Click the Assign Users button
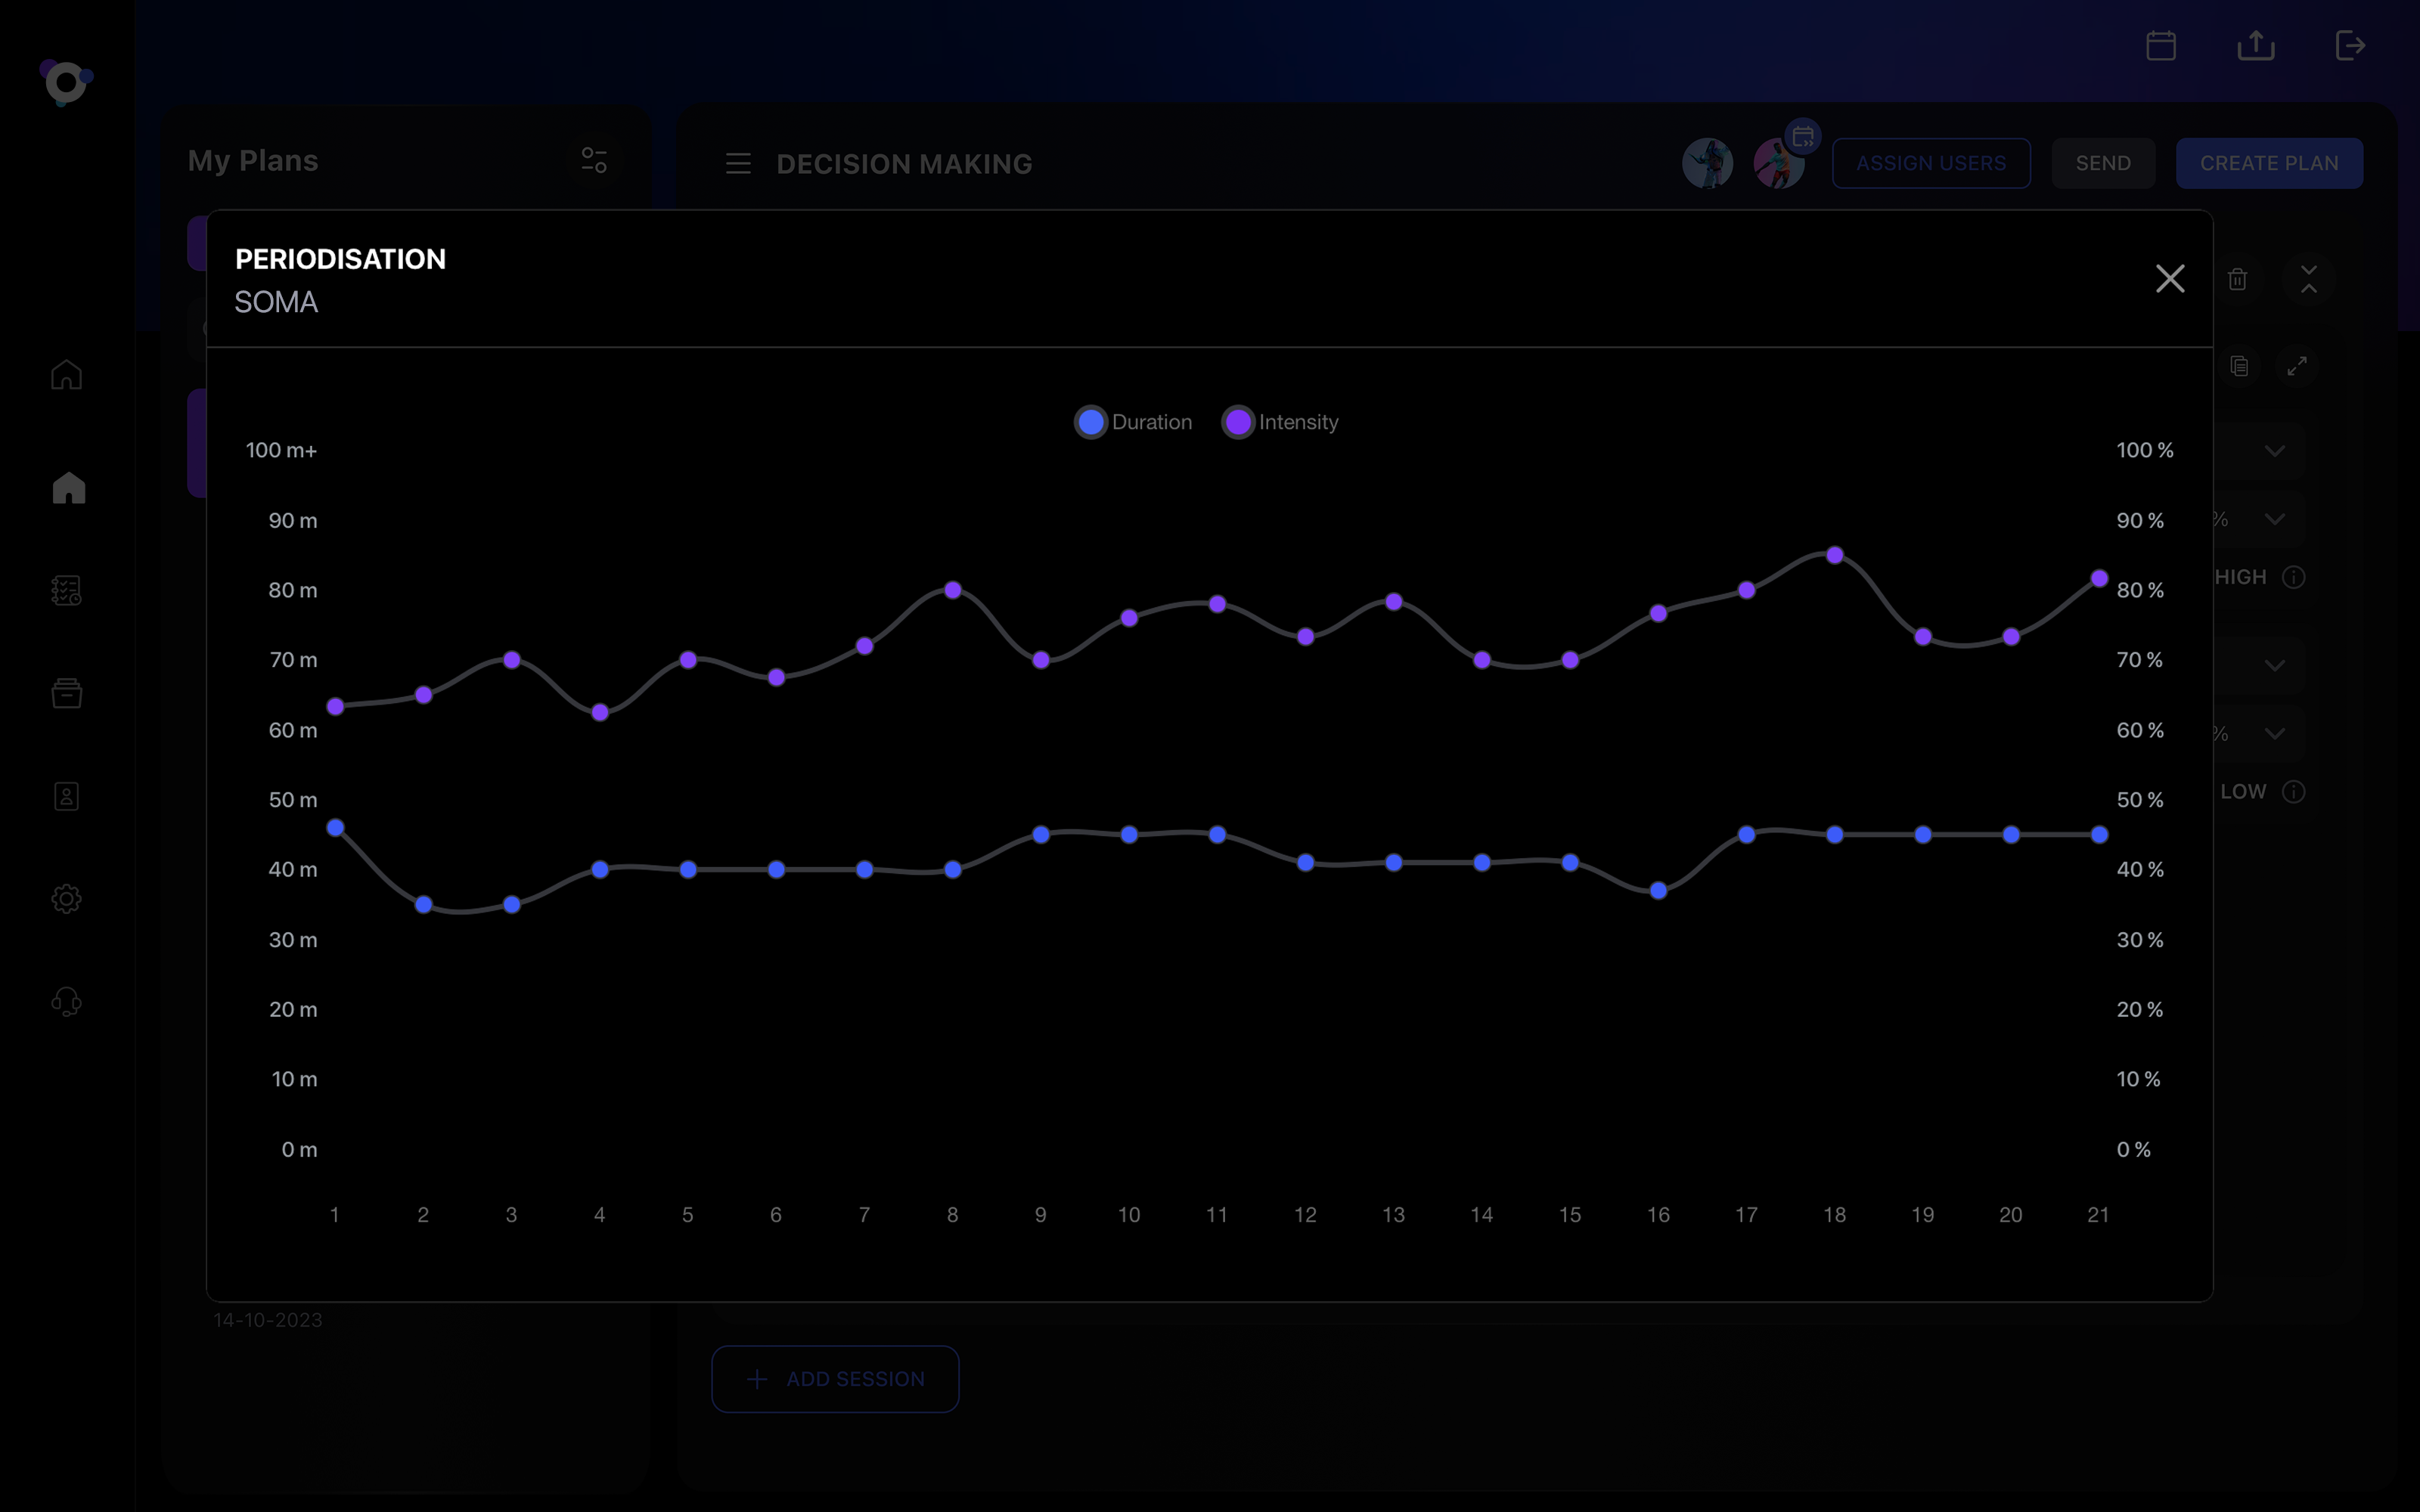Image resolution: width=2420 pixels, height=1512 pixels. coord(1930,163)
